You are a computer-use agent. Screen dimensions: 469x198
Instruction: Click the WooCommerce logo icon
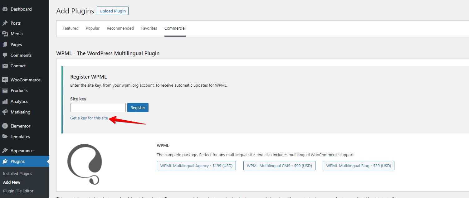(x=5, y=80)
